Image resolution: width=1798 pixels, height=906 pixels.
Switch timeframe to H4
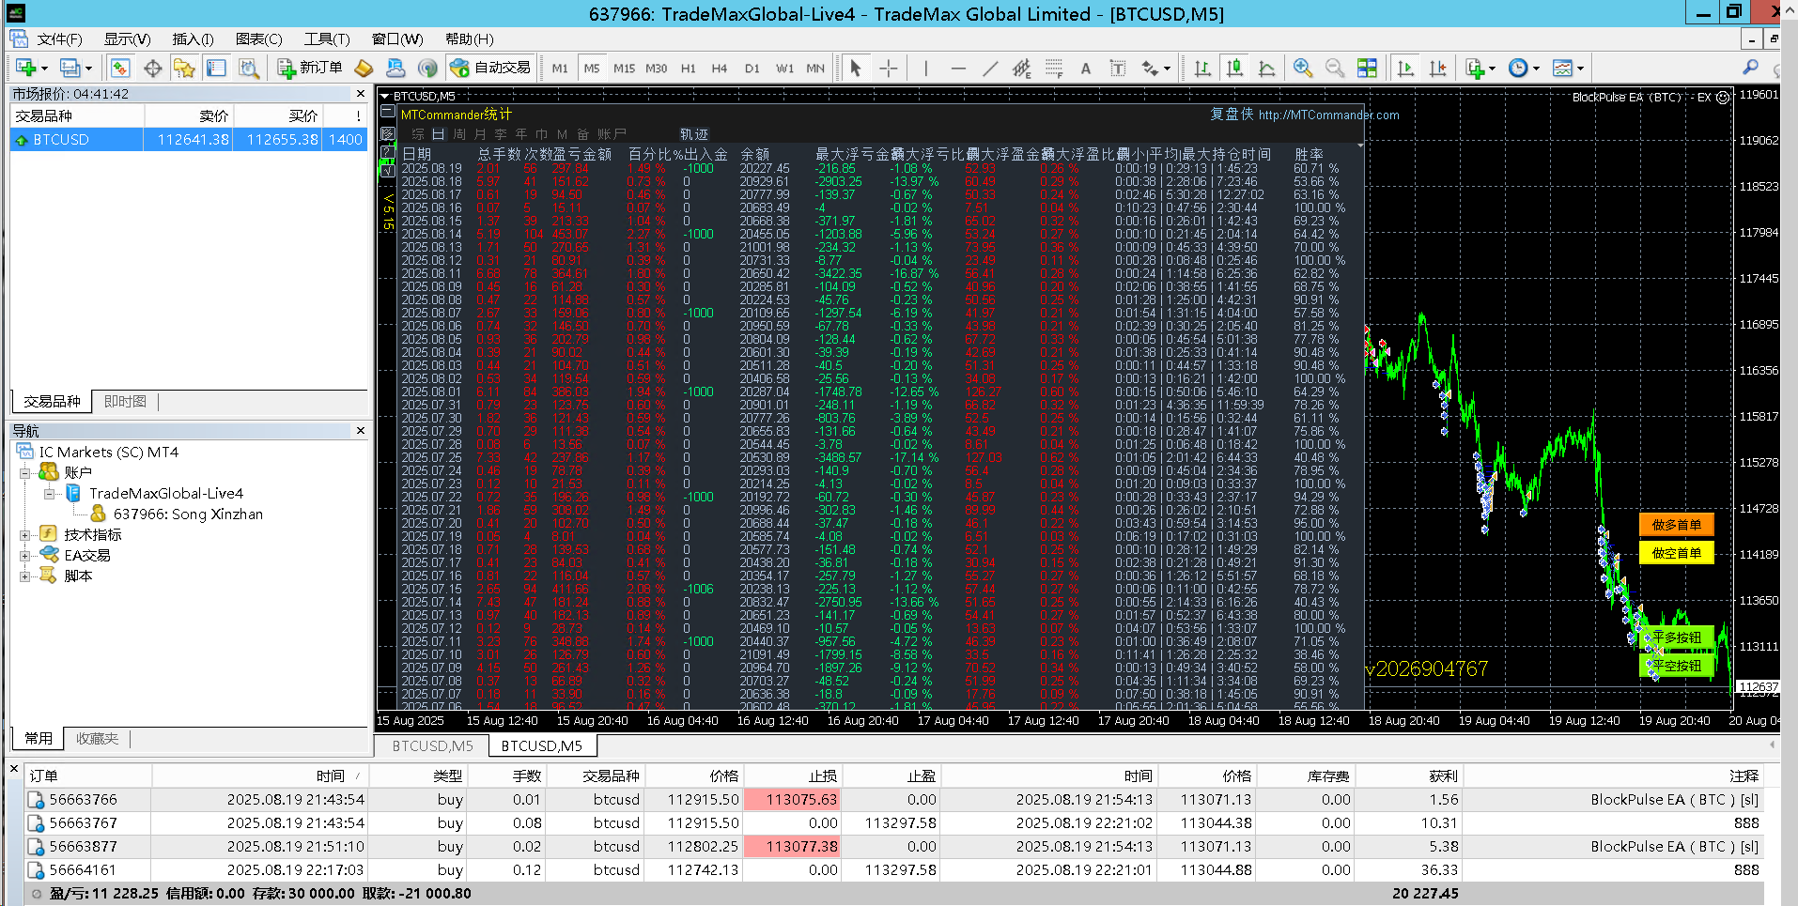[720, 68]
